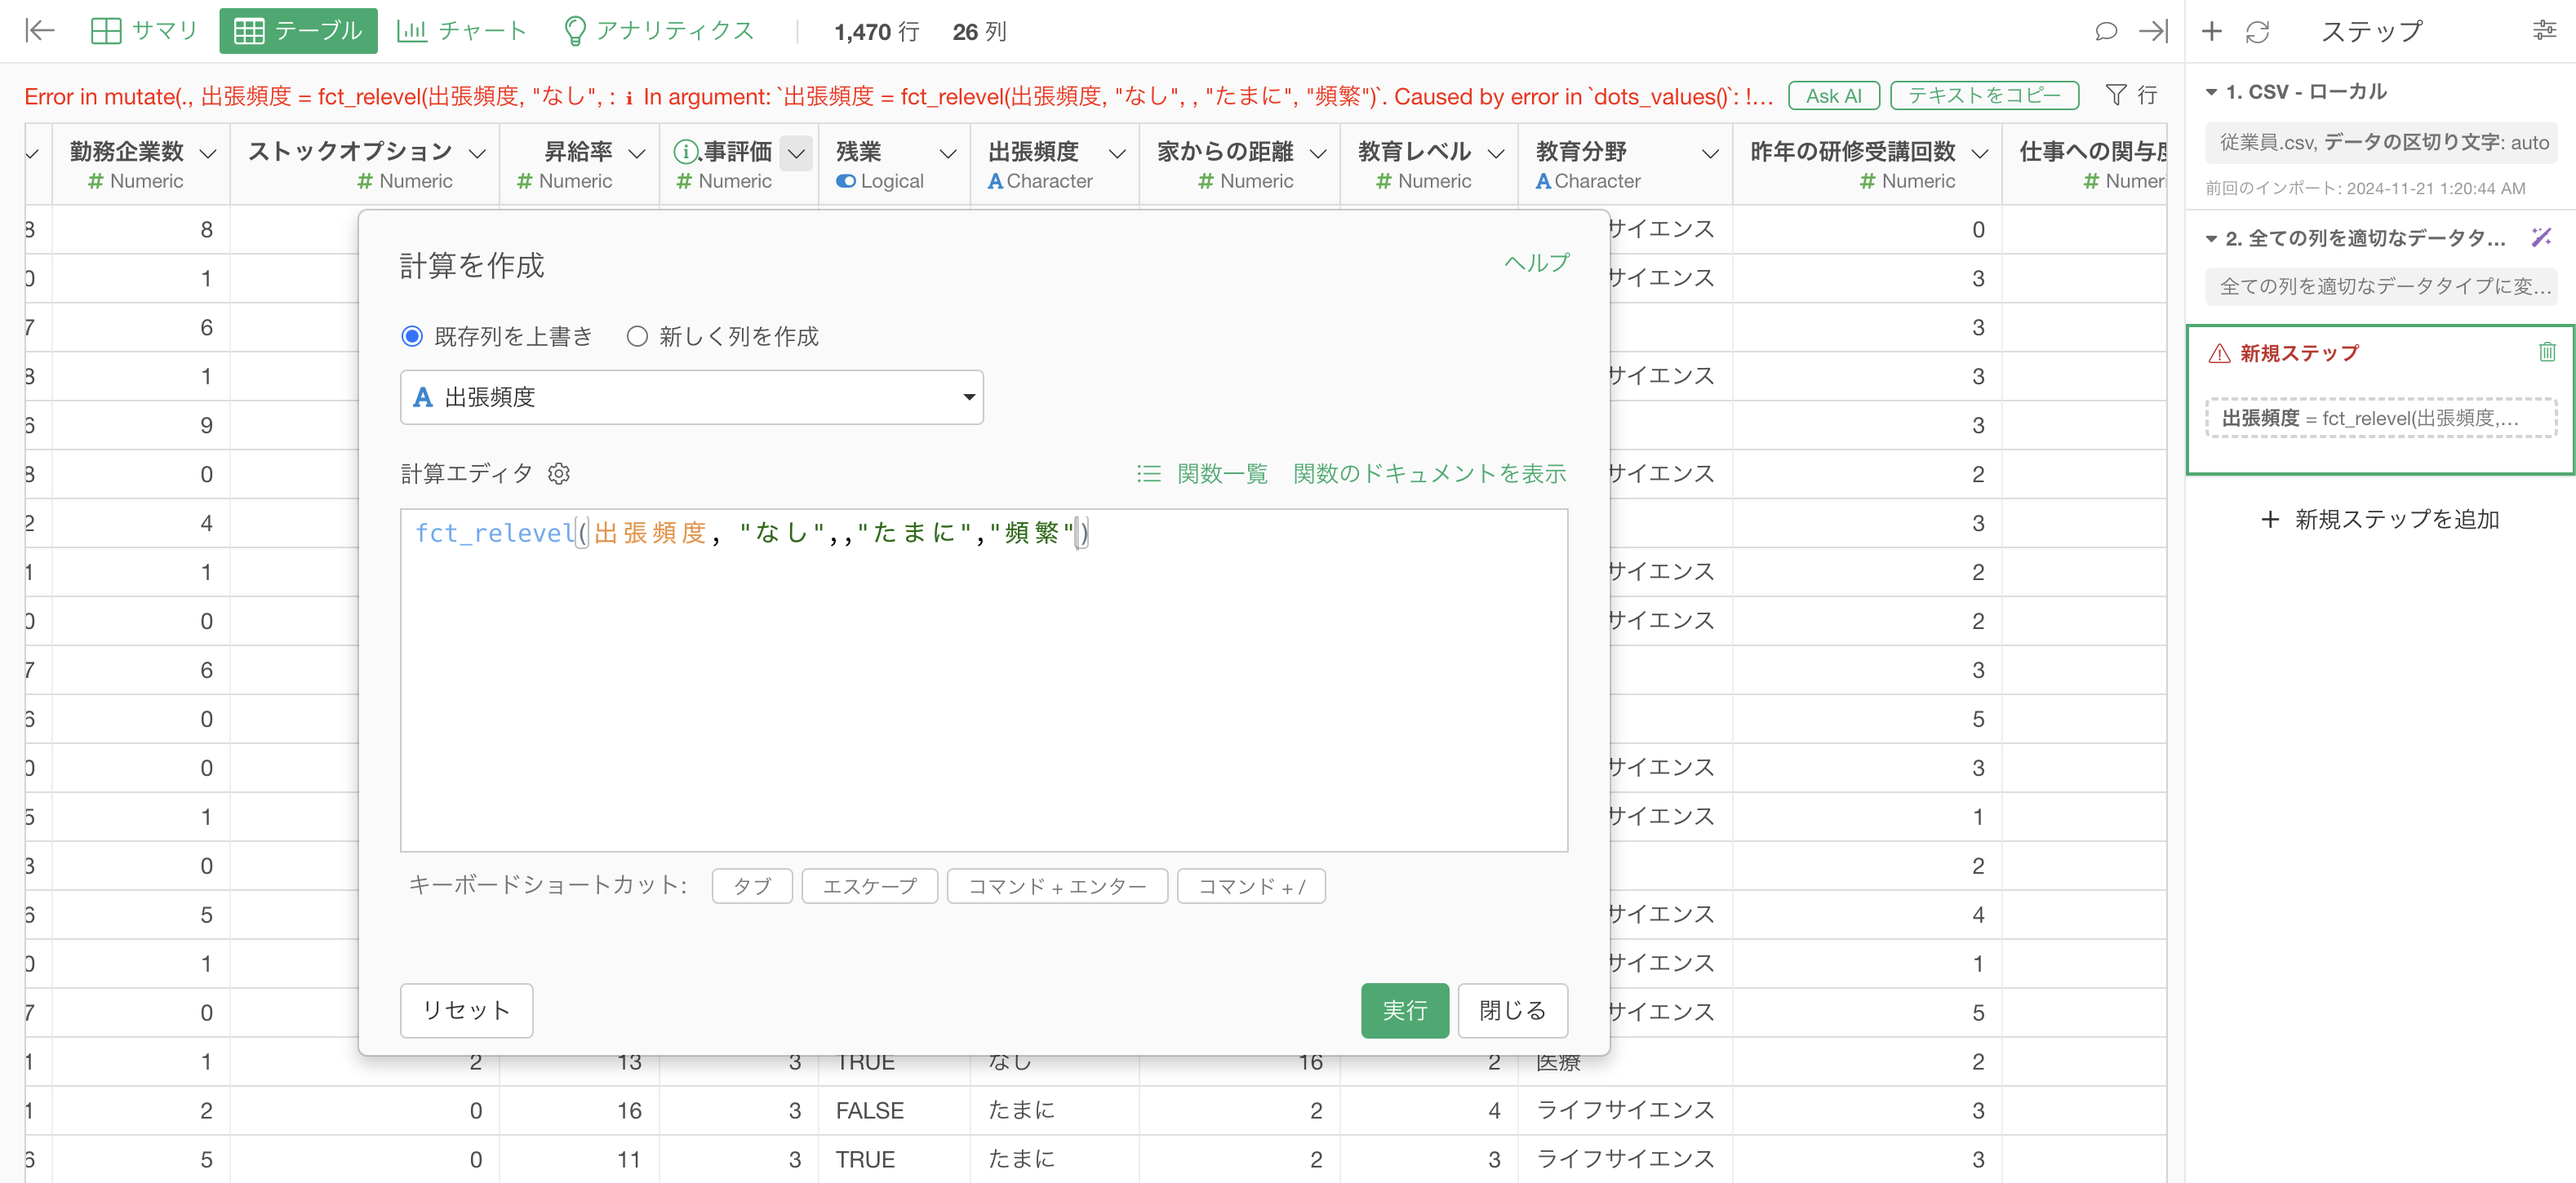The width and height of the screenshot is (2576, 1183).
Task: Collapse step 1 CSV - ローカル
Action: (x=2212, y=92)
